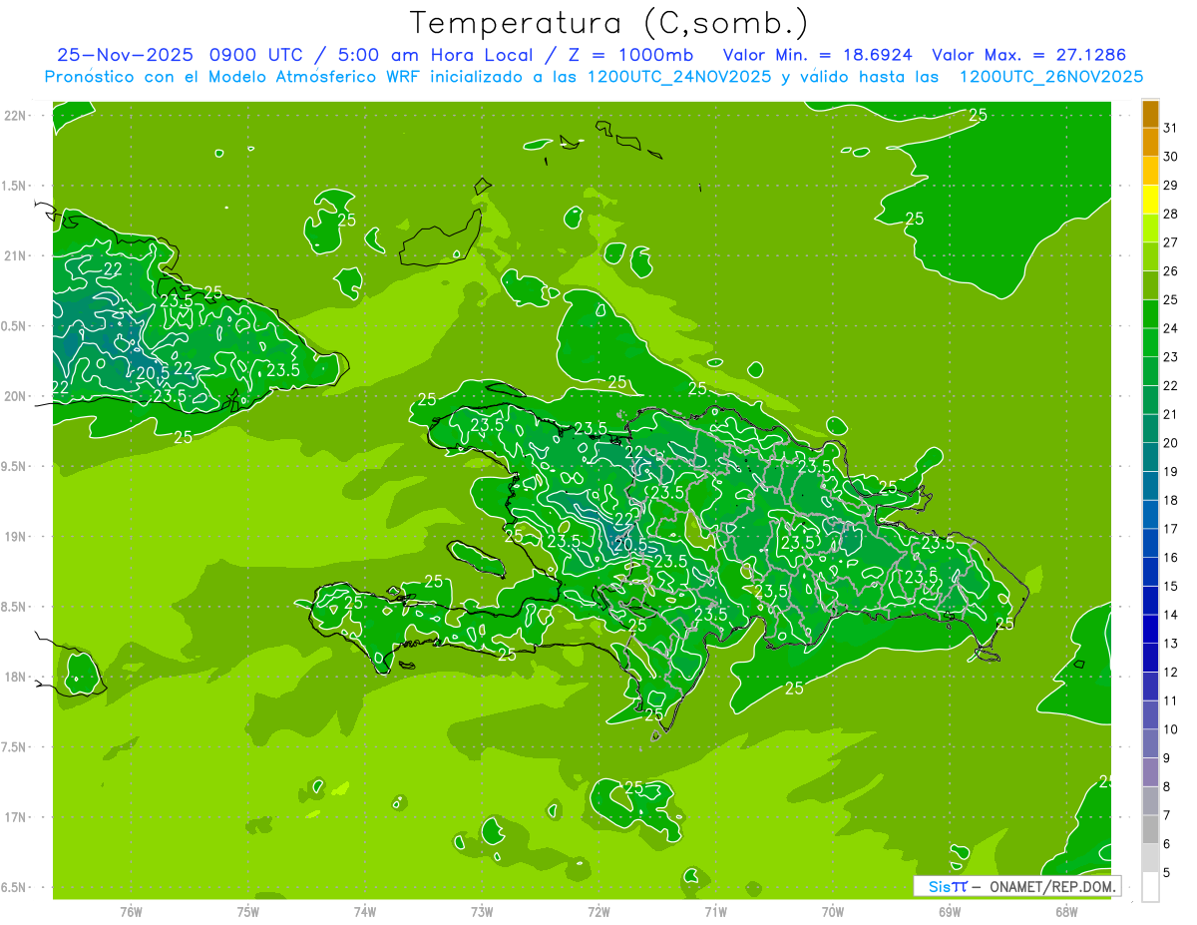Click the 20.5 contour label over central Hispaniola
Viewport: 1197px width, 925px height.
point(630,545)
